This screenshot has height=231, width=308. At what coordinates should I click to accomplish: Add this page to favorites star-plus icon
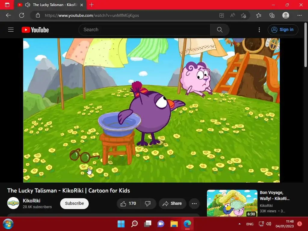click(244, 15)
